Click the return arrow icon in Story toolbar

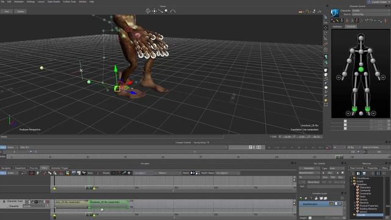tap(24, 173)
